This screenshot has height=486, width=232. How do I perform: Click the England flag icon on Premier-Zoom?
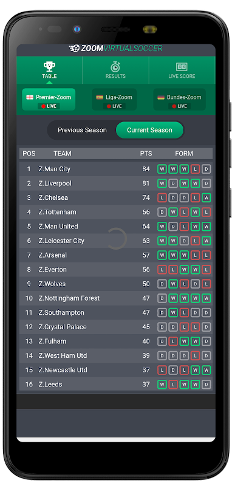tap(30, 97)
